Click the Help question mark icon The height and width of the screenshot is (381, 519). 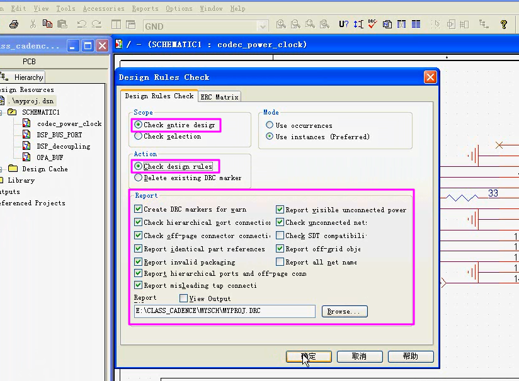pyautogui.click(x=503, y=25)
